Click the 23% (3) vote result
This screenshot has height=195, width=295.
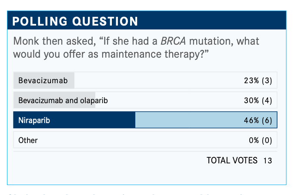click(x=258, y=81)
